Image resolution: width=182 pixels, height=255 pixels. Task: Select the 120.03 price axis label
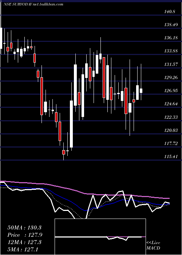[x=171, y=130]
